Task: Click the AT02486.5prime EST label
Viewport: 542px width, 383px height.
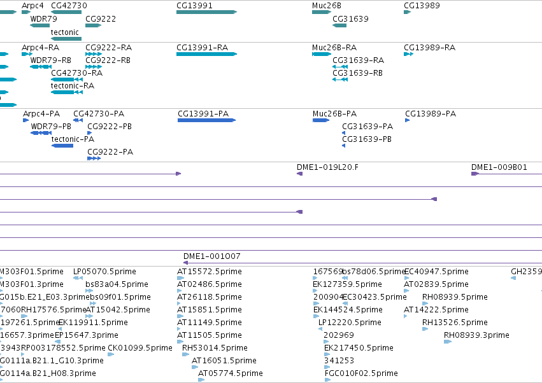Action: 209,284
